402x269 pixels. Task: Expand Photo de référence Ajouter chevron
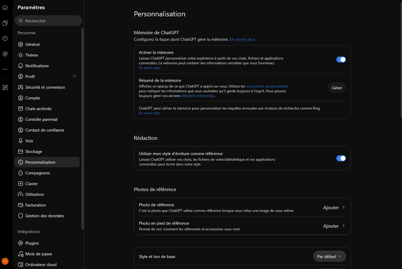click(x=344, y=207)
